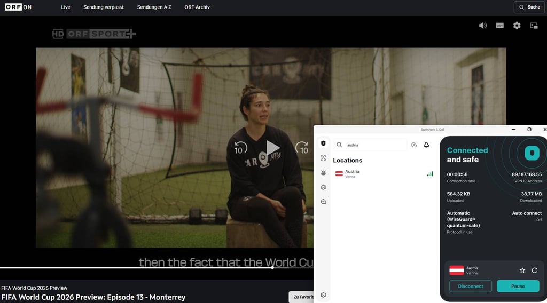Click the Disconnect button
This screenshot has width=547, height=303.
click(x=470, y=286)
